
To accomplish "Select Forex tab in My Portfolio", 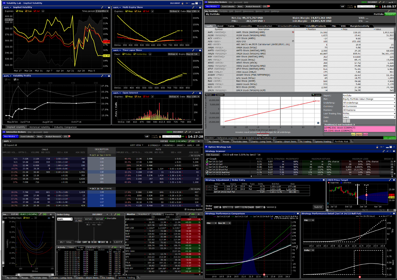I will [x=231, y=26].
